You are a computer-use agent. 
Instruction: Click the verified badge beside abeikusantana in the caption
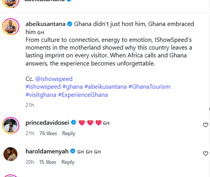(x=70, y=24)
